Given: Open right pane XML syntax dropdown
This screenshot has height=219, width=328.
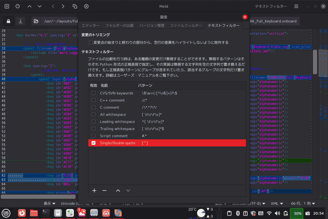Looking at the screenshot, I should pyautogui.click(x=277, y=203).
